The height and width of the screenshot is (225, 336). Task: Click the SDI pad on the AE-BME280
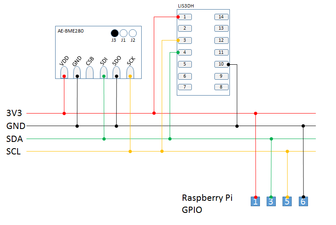104,72
